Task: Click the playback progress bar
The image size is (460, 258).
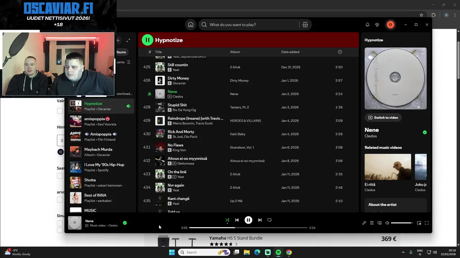Action: 248,228
